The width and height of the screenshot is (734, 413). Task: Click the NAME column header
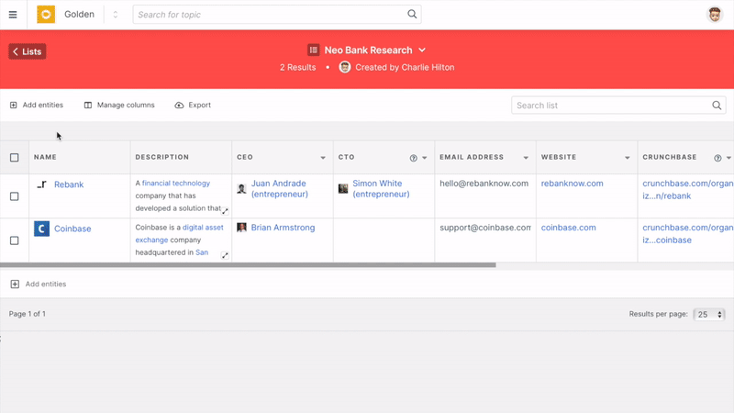(45, 157)
